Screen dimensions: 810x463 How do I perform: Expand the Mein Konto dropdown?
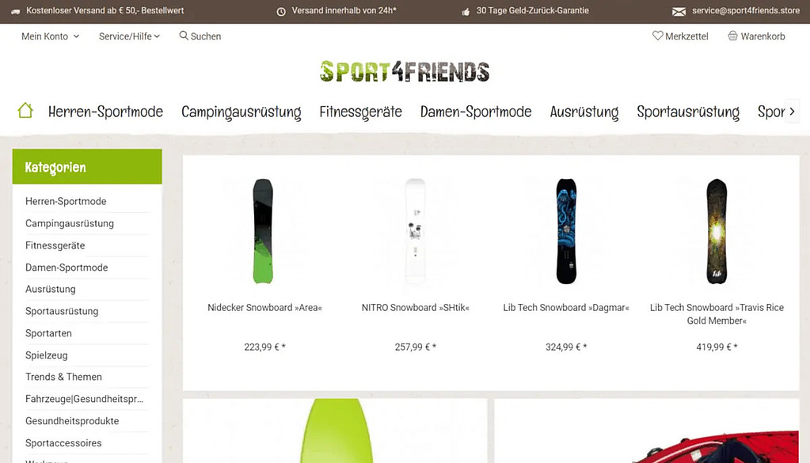pos(50,36)
